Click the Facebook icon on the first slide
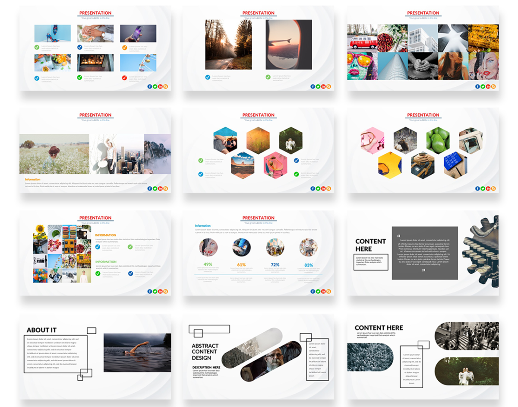The width and height of the screenshot is (518, 407). [150, 86]
